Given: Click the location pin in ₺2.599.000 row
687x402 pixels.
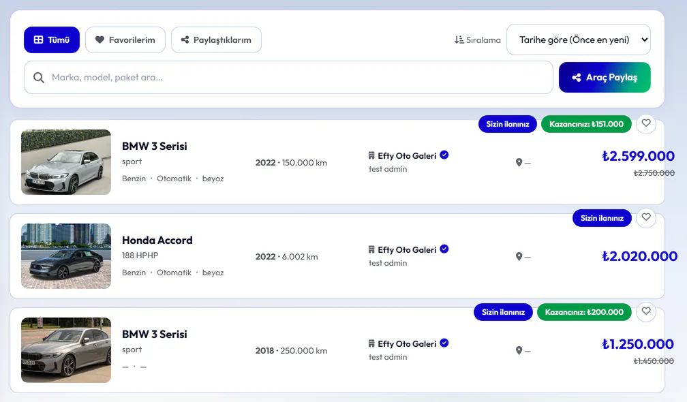Looking at the screenshot, I should (x=519, y=162).
